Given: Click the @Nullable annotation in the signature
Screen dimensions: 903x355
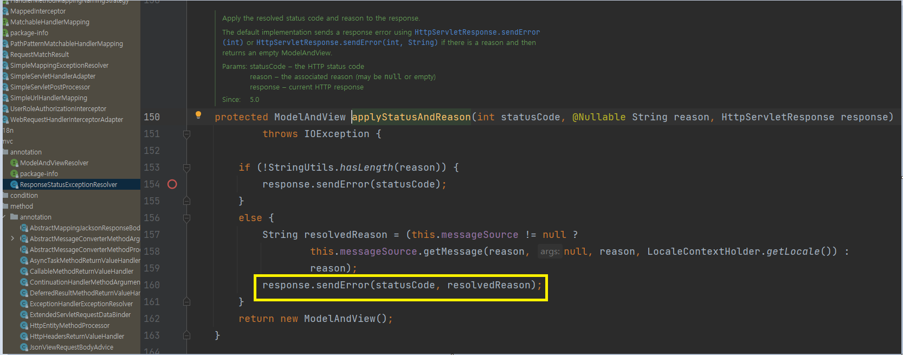Looking at the screenshot, I should coord(599,117).
